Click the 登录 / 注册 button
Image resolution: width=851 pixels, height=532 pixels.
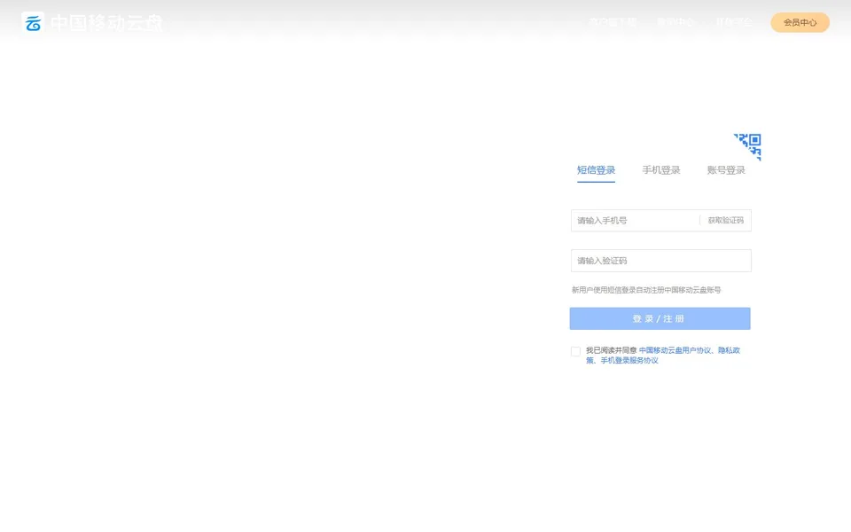point(660,318)
